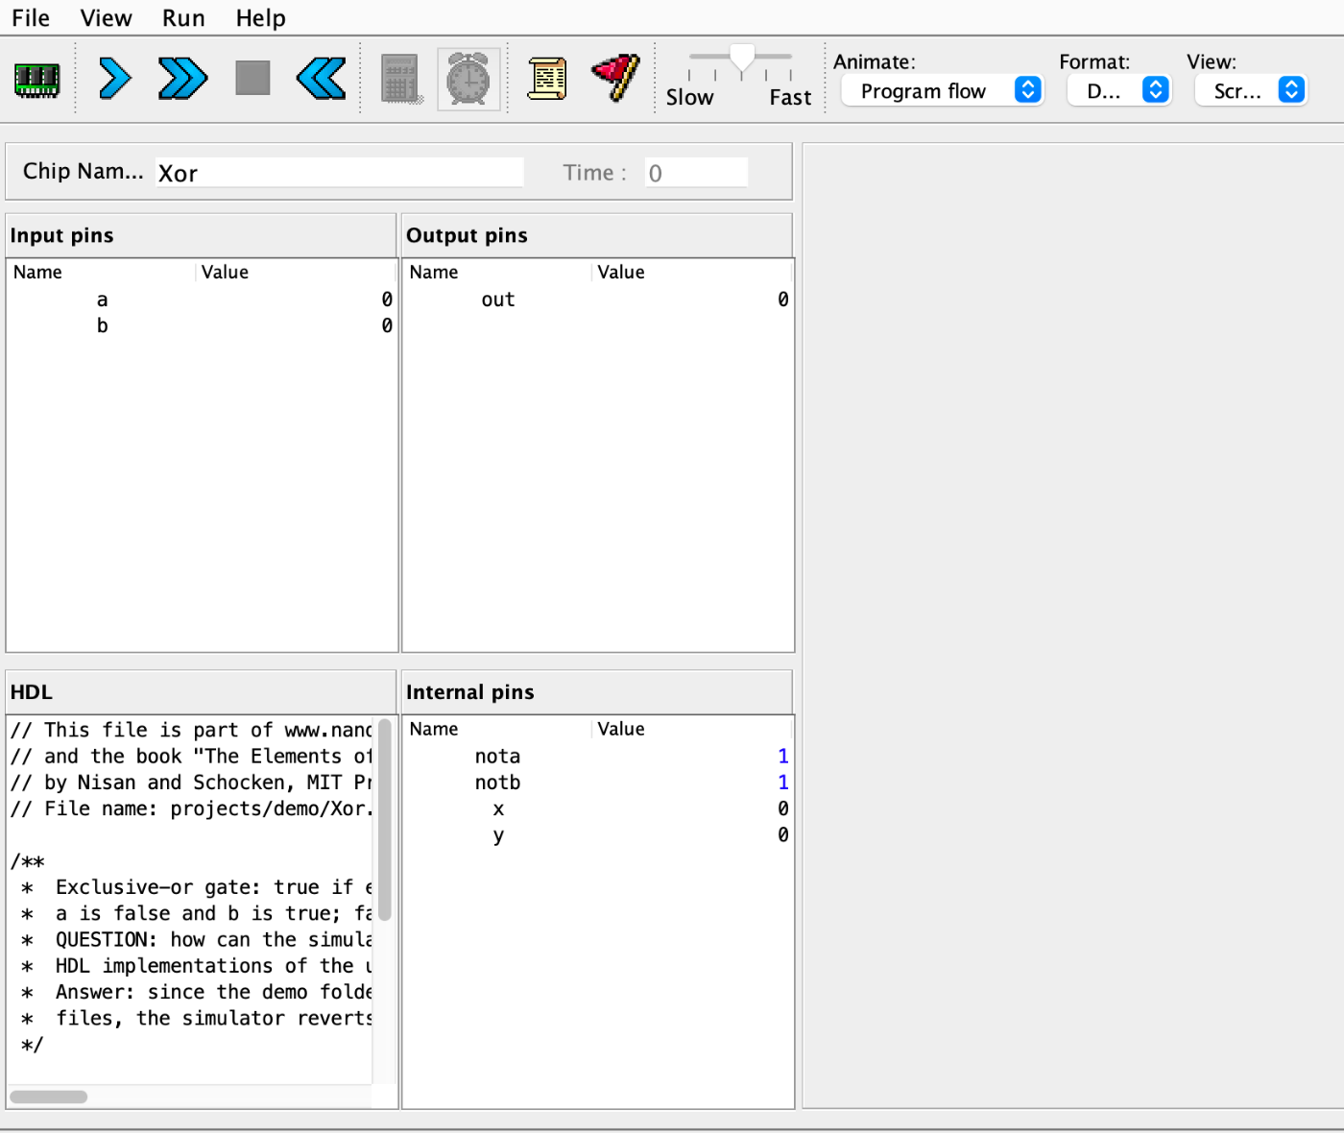This screenshot has height=1133, width=1344.
Task: Click the gray Stop square button
Action: click(x=252, y=78)
